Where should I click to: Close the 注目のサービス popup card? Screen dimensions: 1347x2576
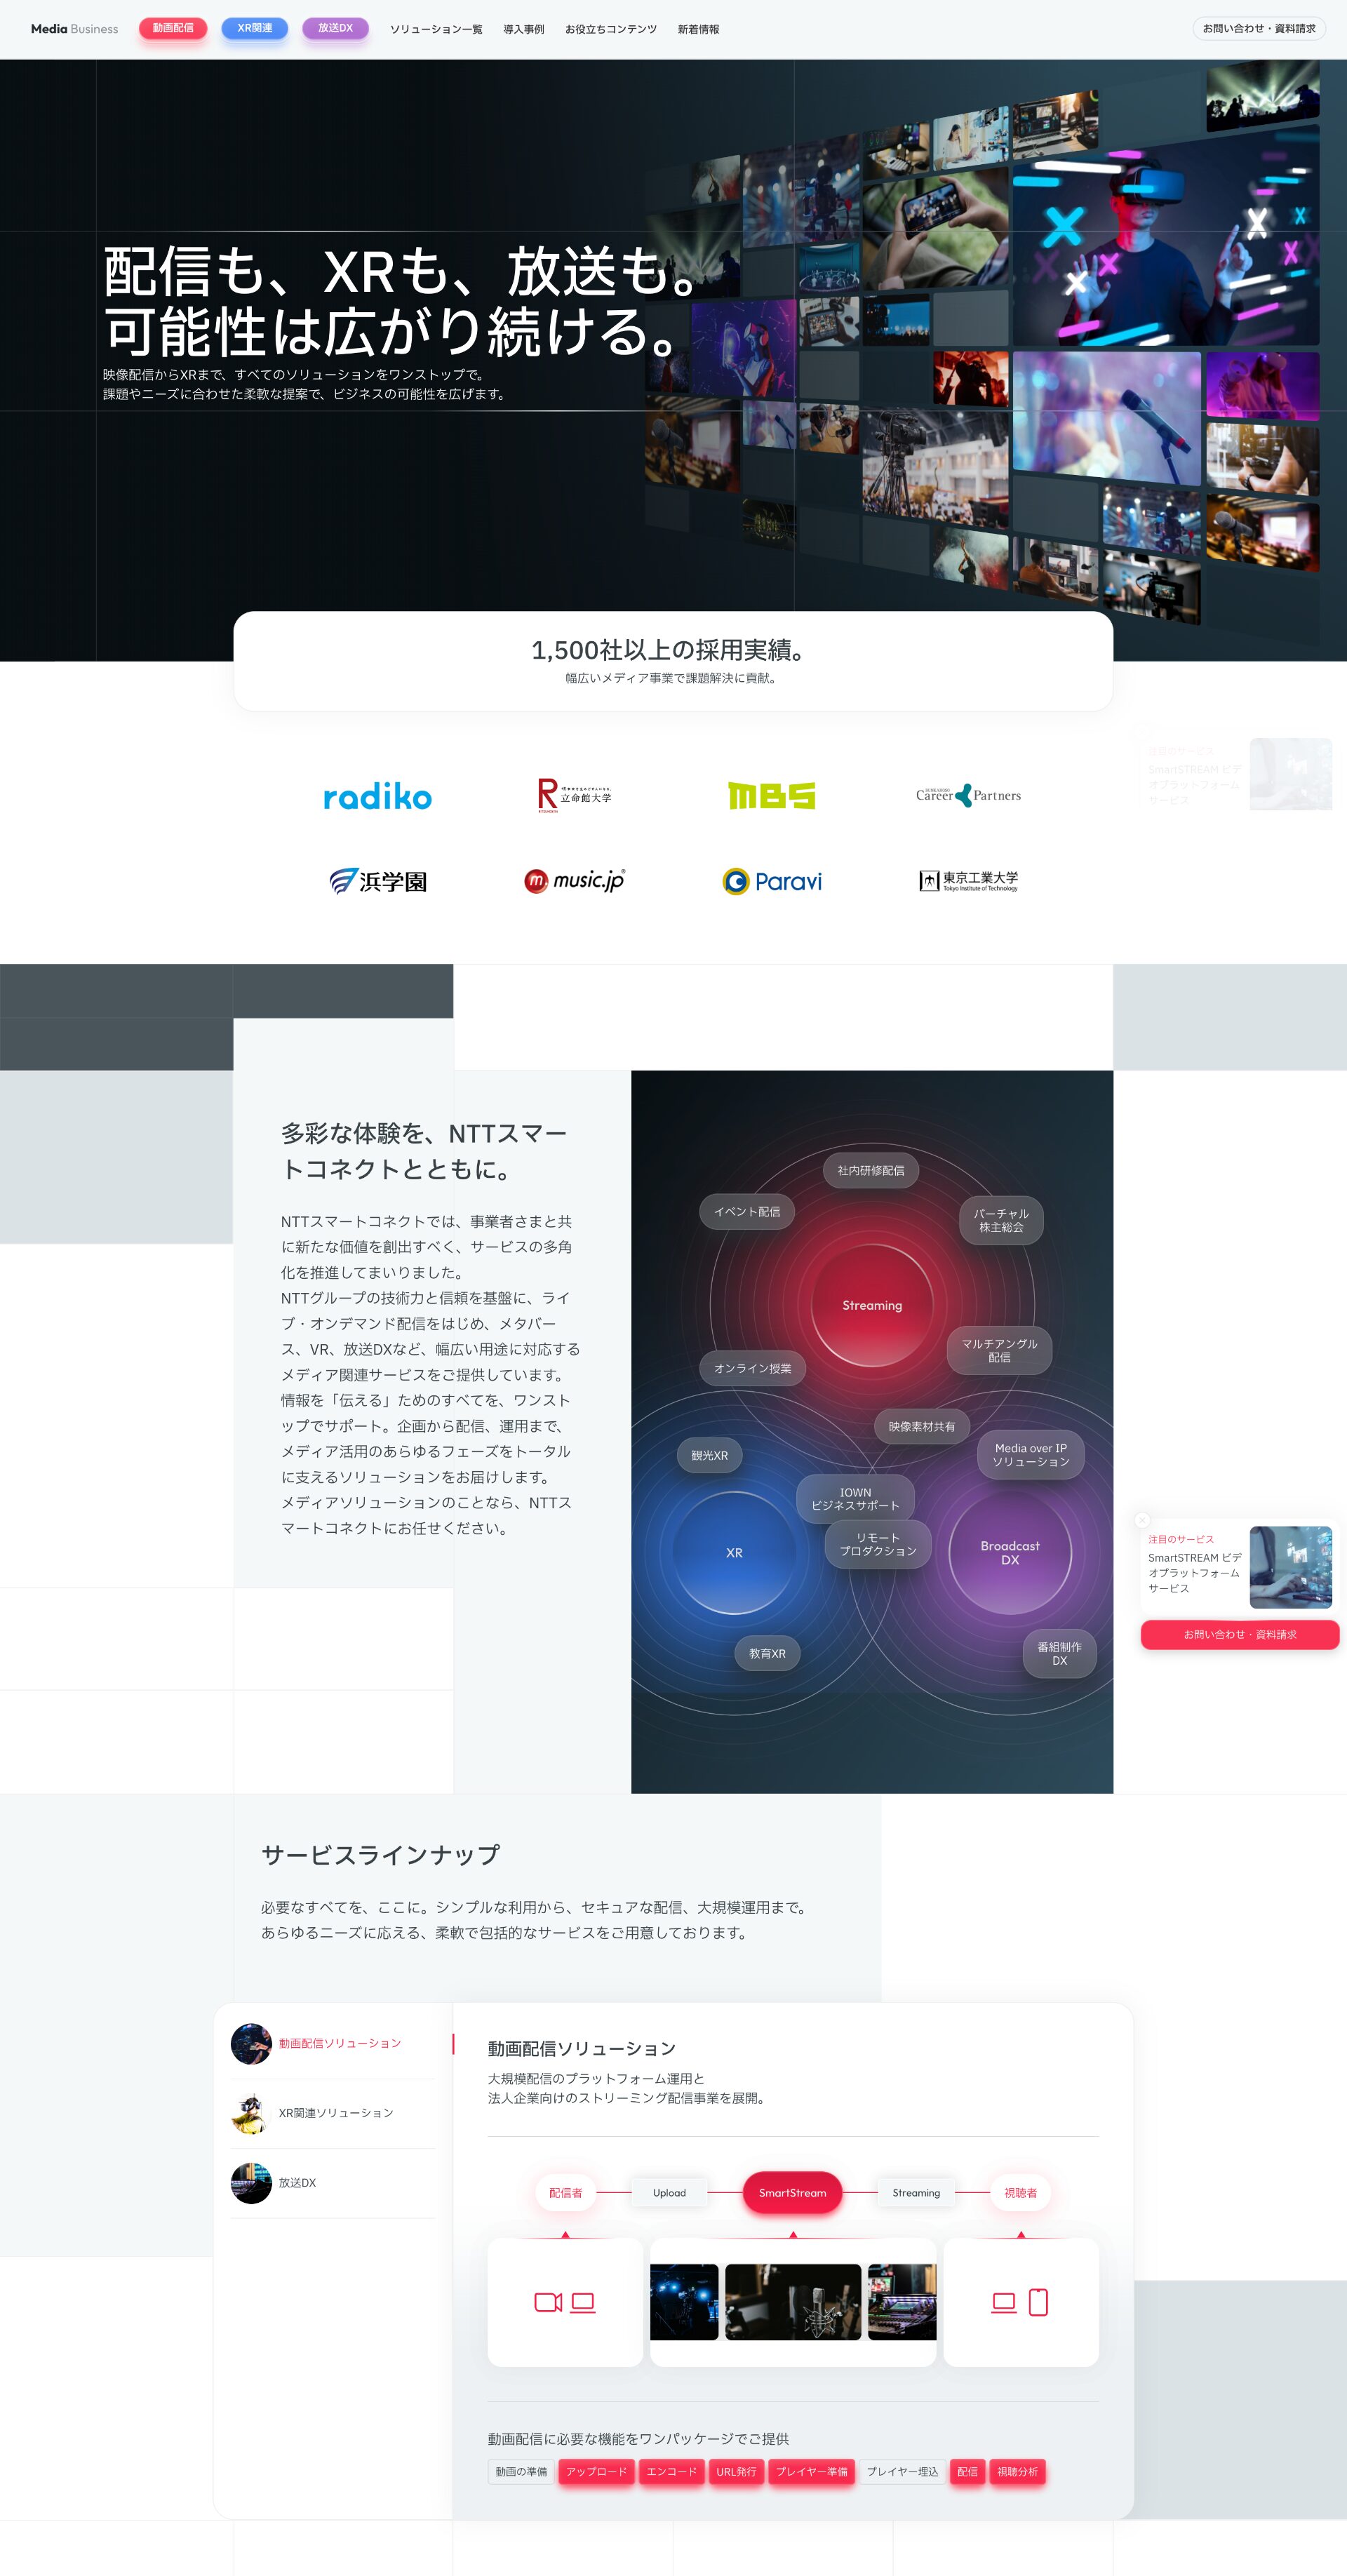coord(1142,1520)
